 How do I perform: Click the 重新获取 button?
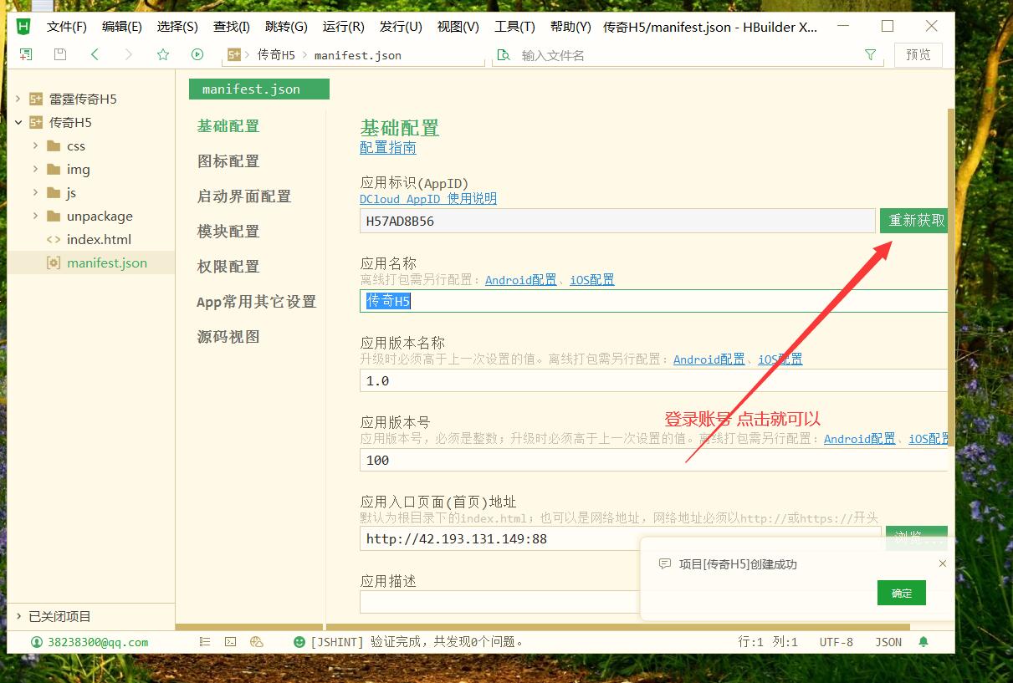point(916,221)
